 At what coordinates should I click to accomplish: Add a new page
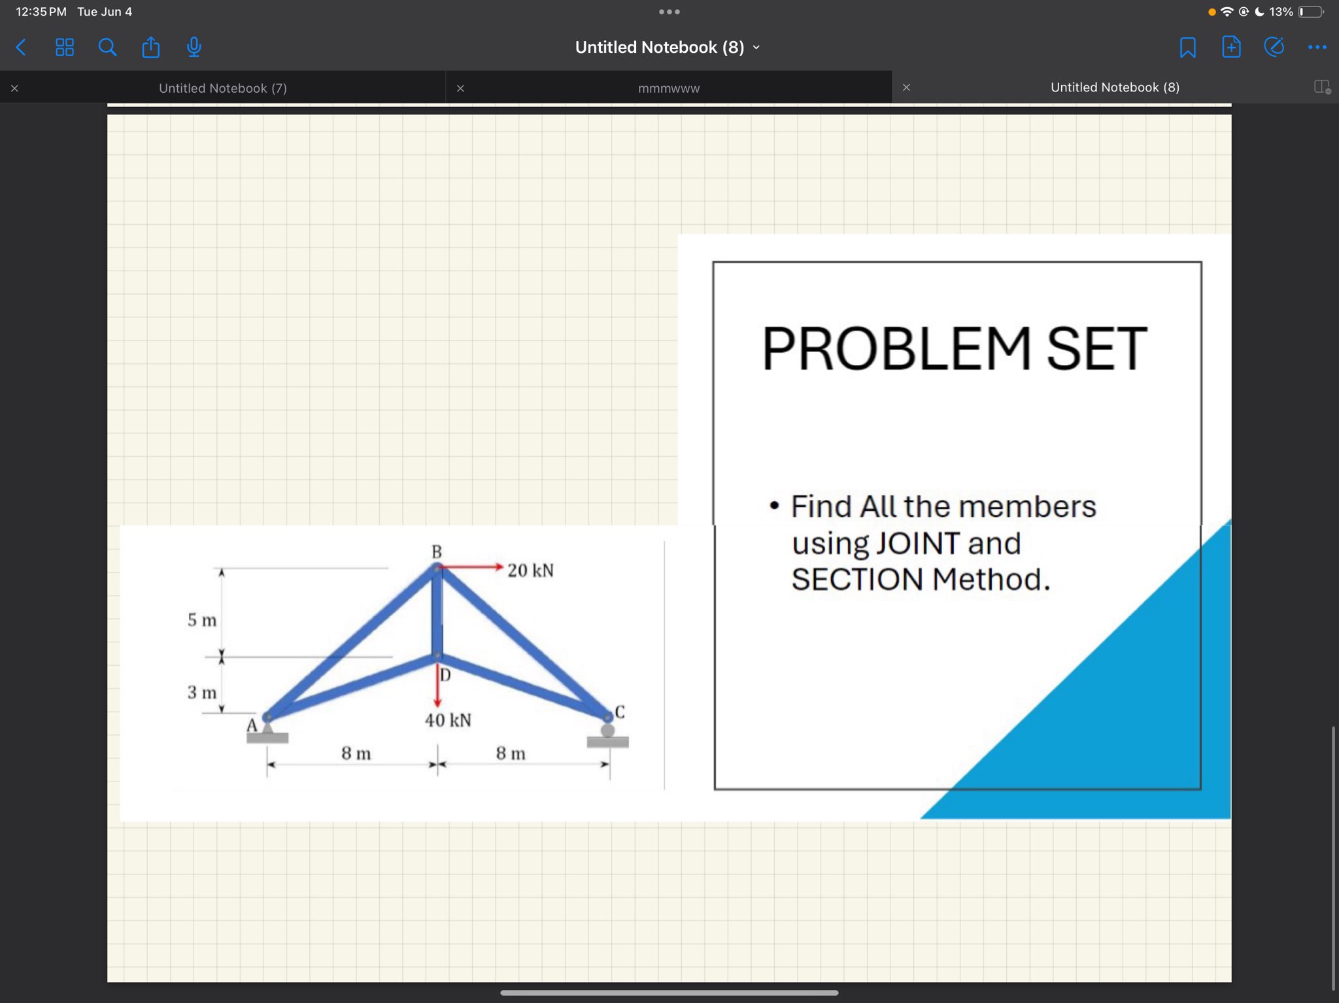tap(1230, 47)
